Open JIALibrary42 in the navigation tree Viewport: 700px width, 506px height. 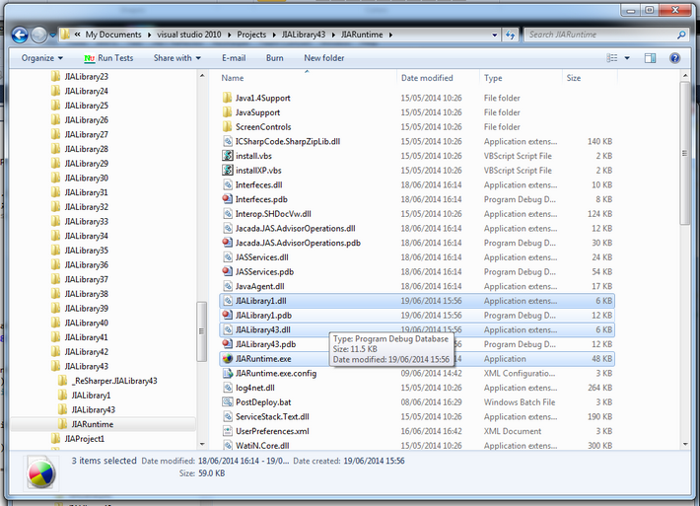[86, 351]
